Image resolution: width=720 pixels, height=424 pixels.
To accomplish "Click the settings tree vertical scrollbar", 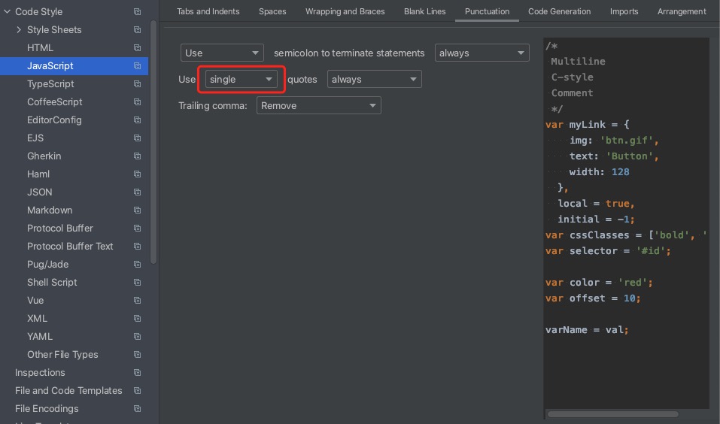I will tap(153, 142).
